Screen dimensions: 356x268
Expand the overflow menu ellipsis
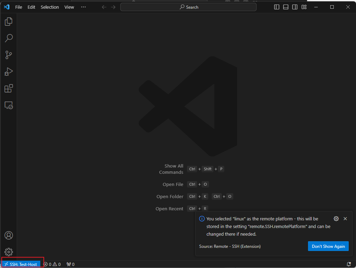tap(83, 7)
